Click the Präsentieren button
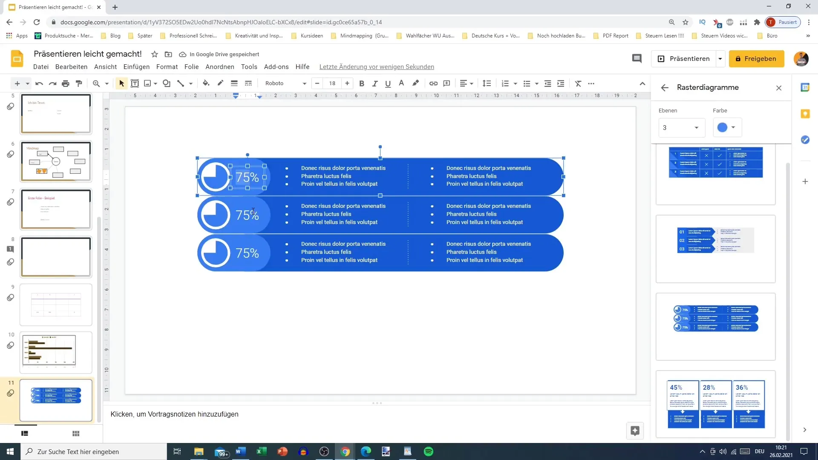The height and width of the screenshot is (460, 818). click(x=684, y=59)
